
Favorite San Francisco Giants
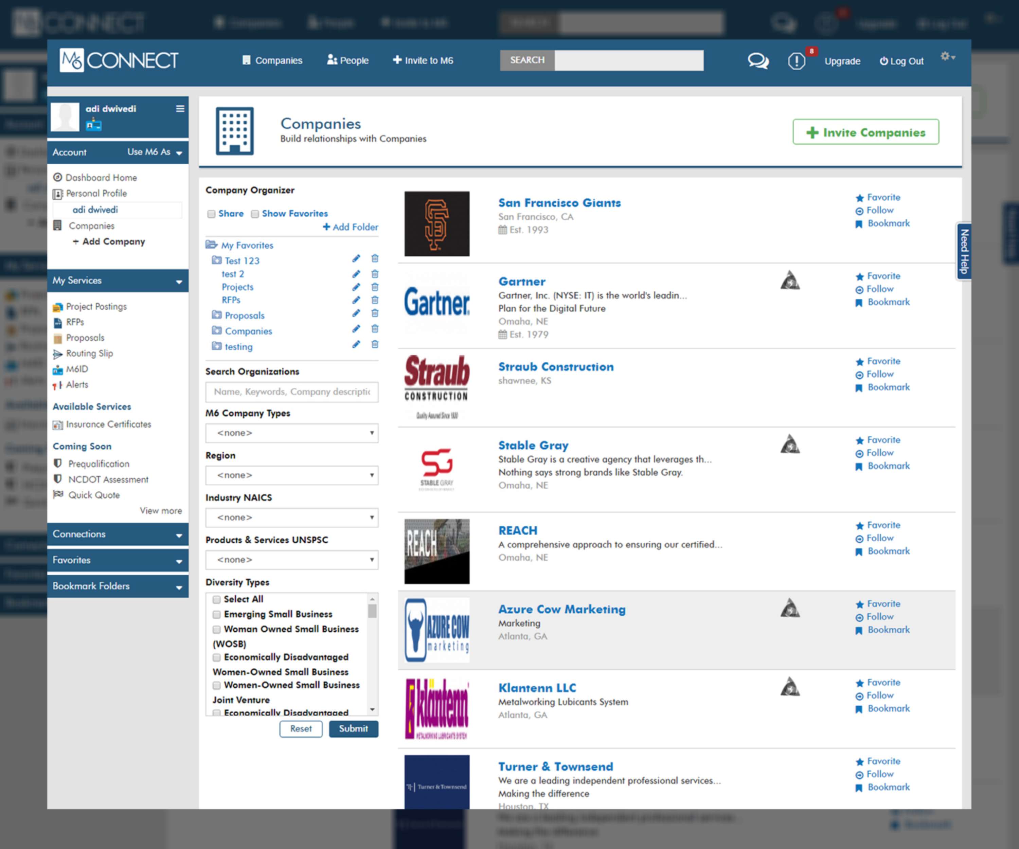tap(878, 197)
